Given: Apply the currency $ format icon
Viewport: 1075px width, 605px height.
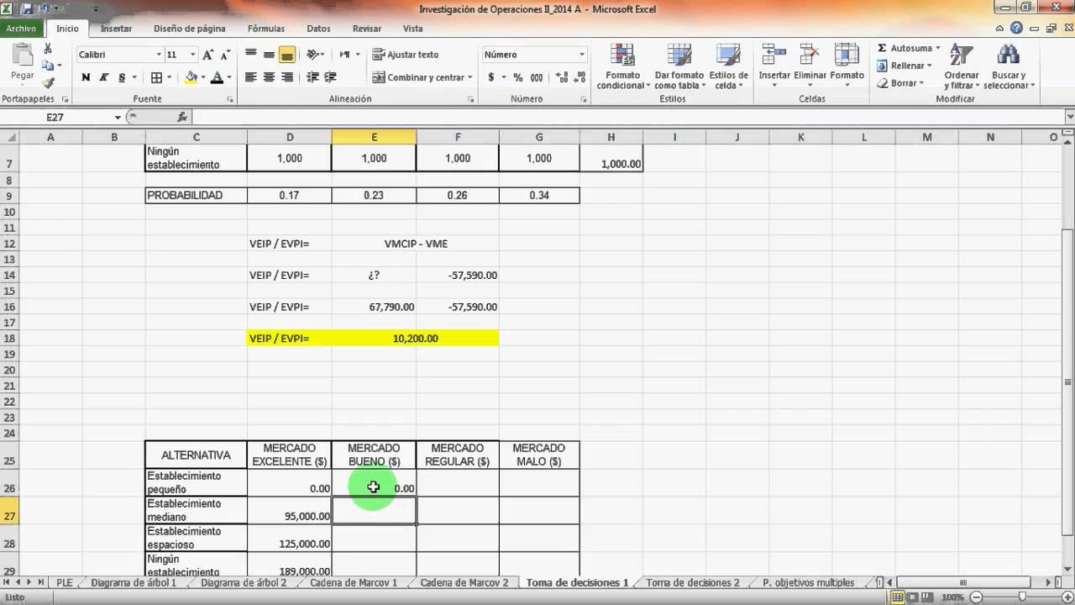Looking at the screenshot, I should pos(491,77).
